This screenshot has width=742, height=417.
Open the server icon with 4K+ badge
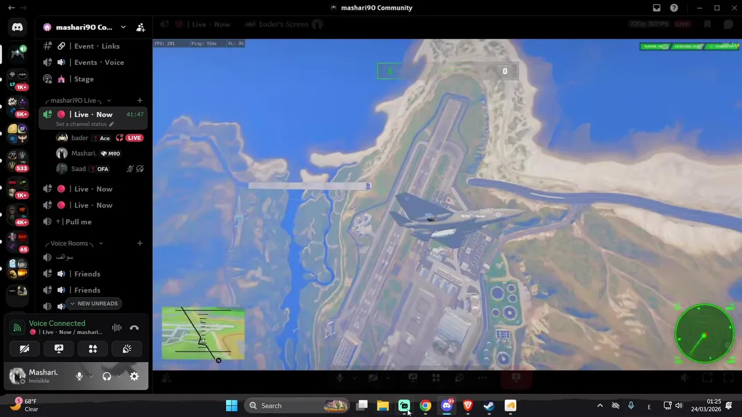pos(17,215)
